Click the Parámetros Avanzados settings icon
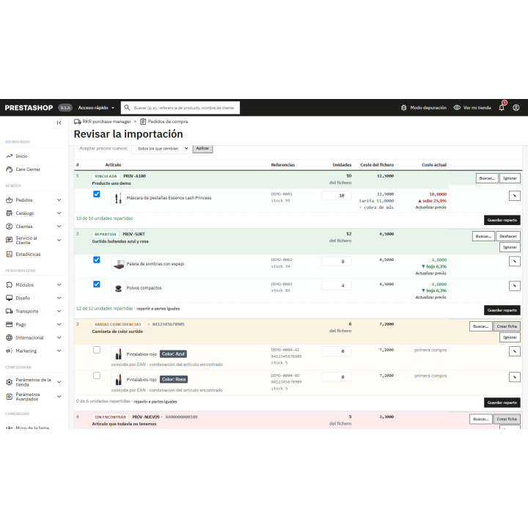The width and height of the screenshot is (528, 528). point(9,397)
